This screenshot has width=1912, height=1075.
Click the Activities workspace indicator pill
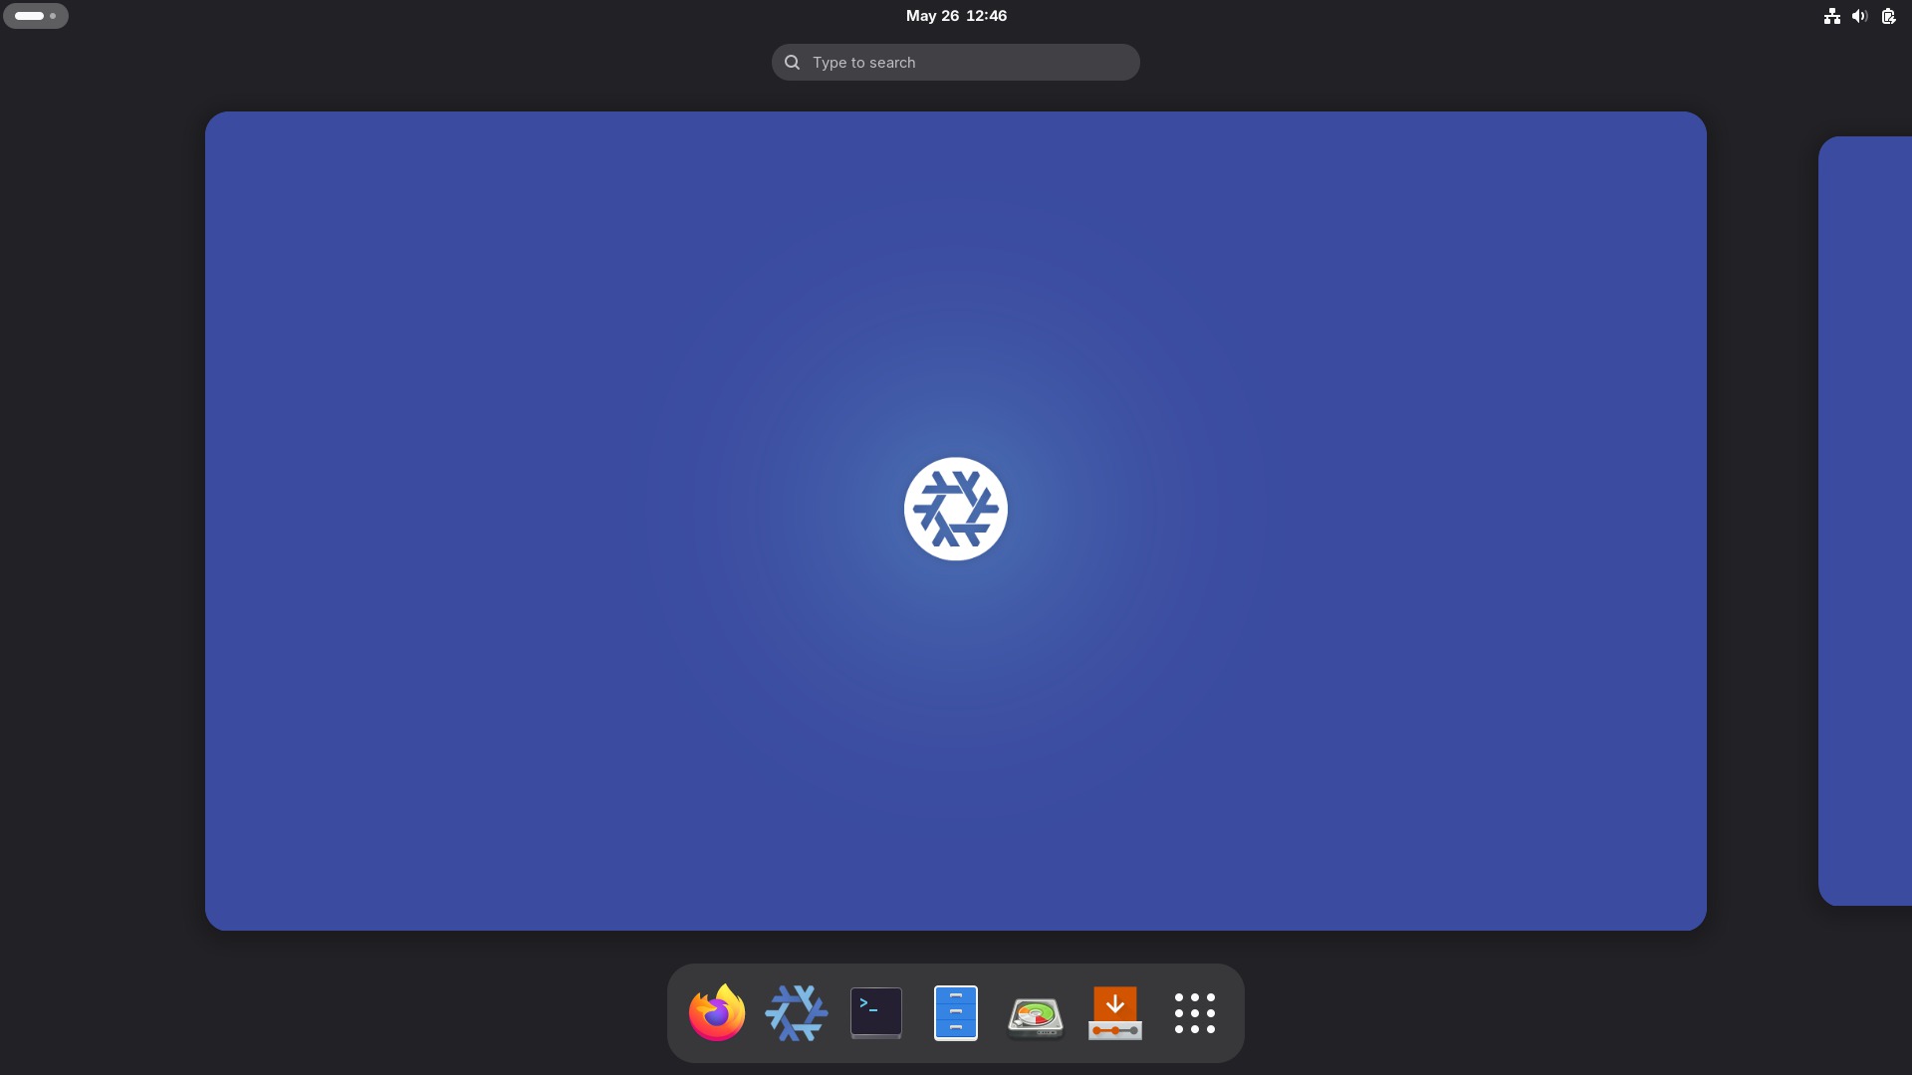pyautogui.click(x=36, y=16)
